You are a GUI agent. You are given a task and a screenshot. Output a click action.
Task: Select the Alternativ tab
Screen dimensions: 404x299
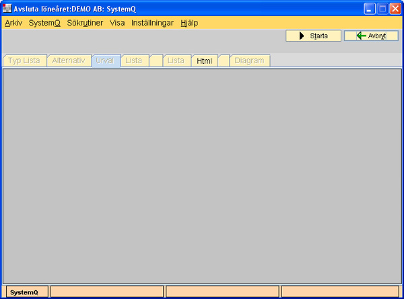pyautogui.click(x=68, y=60)
